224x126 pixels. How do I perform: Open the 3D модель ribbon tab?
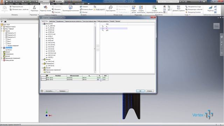(x=9, y=4)
